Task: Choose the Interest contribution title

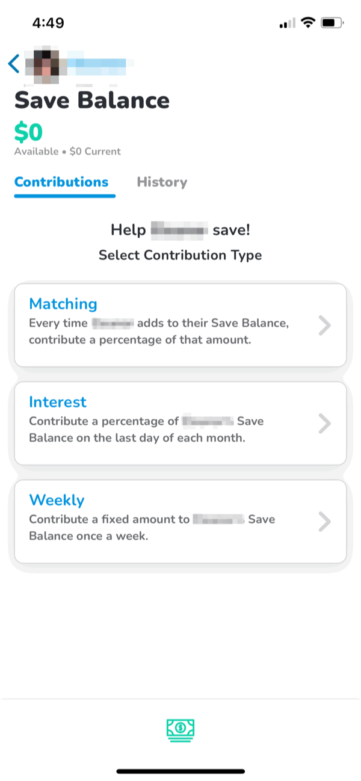Action: point(58,402)
